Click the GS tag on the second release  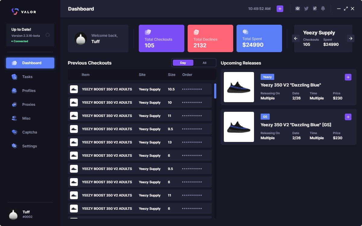265,117
